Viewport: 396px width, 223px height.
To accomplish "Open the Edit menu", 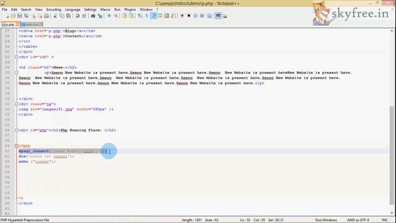I will (x=14, y=10).
